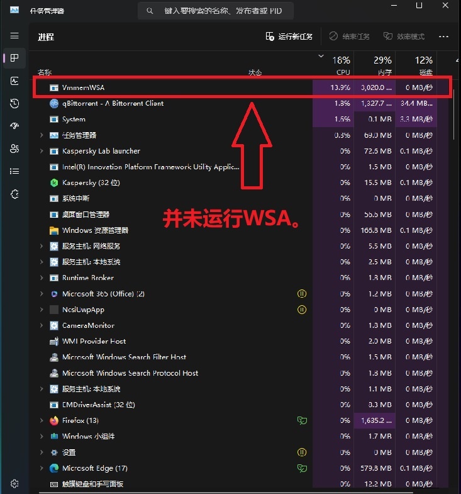Expand the Runtime Broker group
The height and width of the screenshot is (494, 461).
pos(42,278)
